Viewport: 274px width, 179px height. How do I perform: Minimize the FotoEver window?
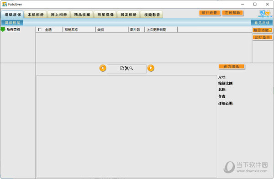point(242,4)
